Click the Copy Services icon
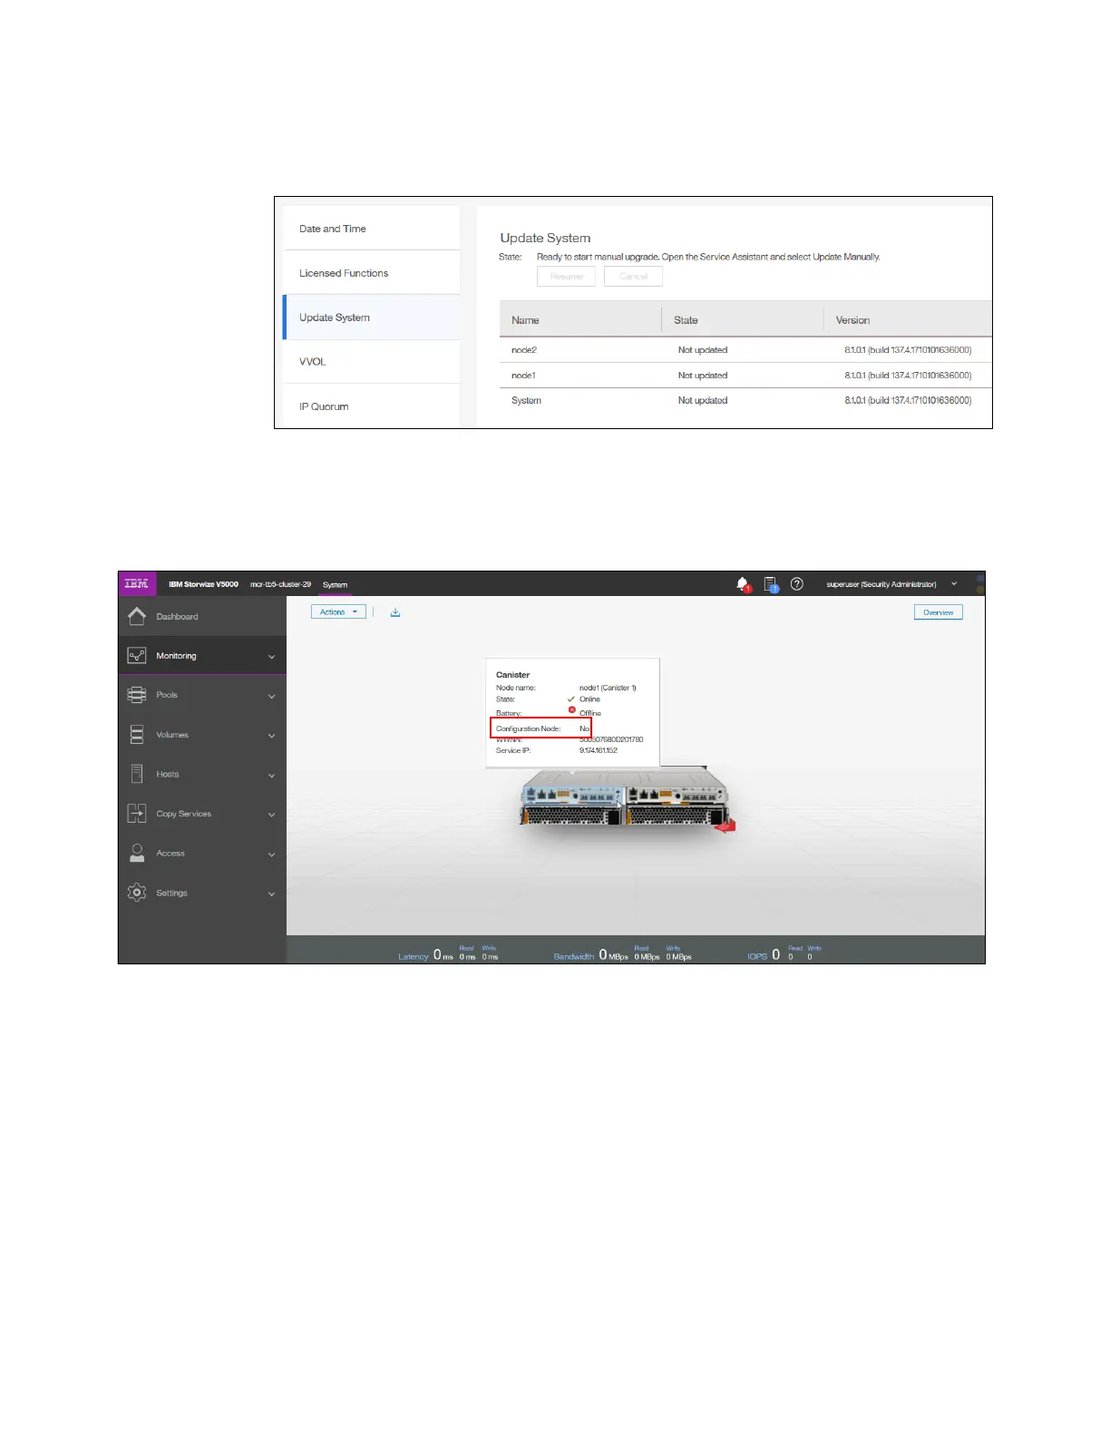Viewport: 1110px width, 1437px height. 137,814
